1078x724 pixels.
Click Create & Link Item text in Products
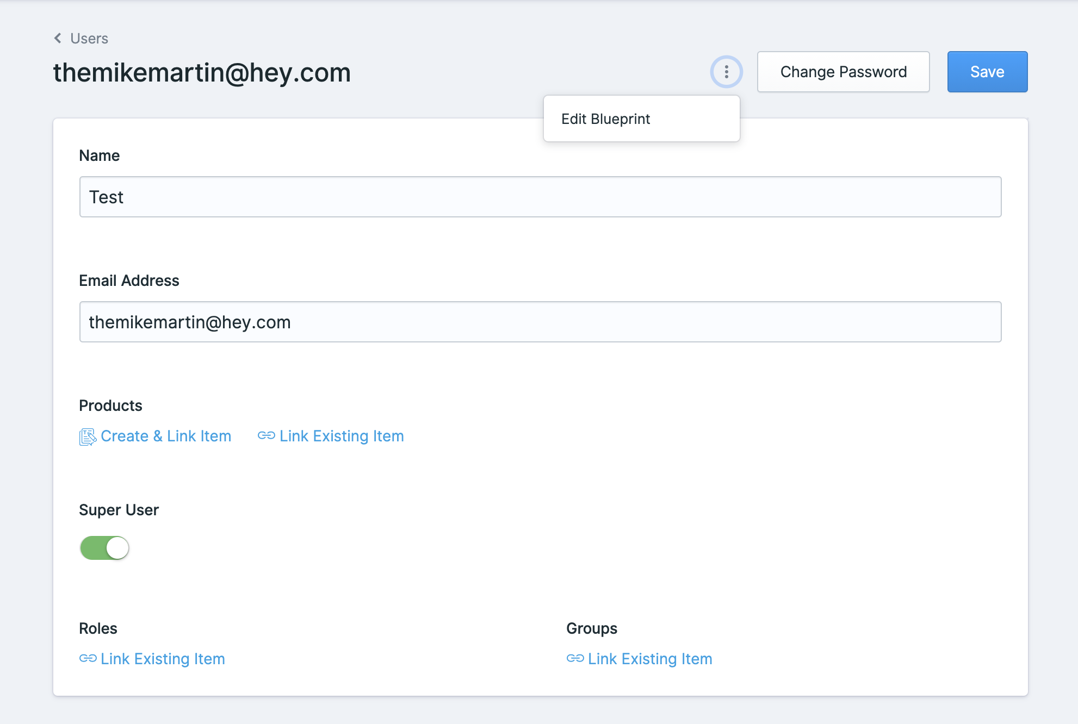[166, 436]
